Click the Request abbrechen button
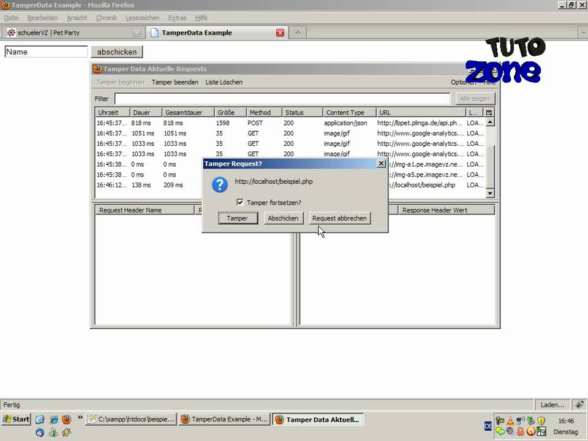Screen dimensions: 588x441 click(339, 218)
